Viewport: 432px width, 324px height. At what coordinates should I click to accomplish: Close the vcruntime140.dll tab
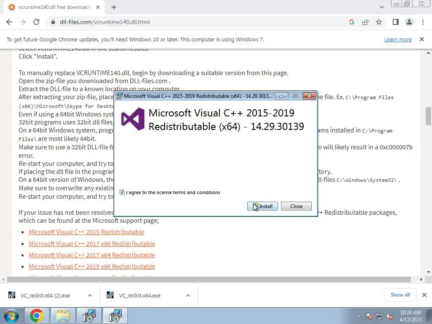pyautogui.click(x=98, y=7)
